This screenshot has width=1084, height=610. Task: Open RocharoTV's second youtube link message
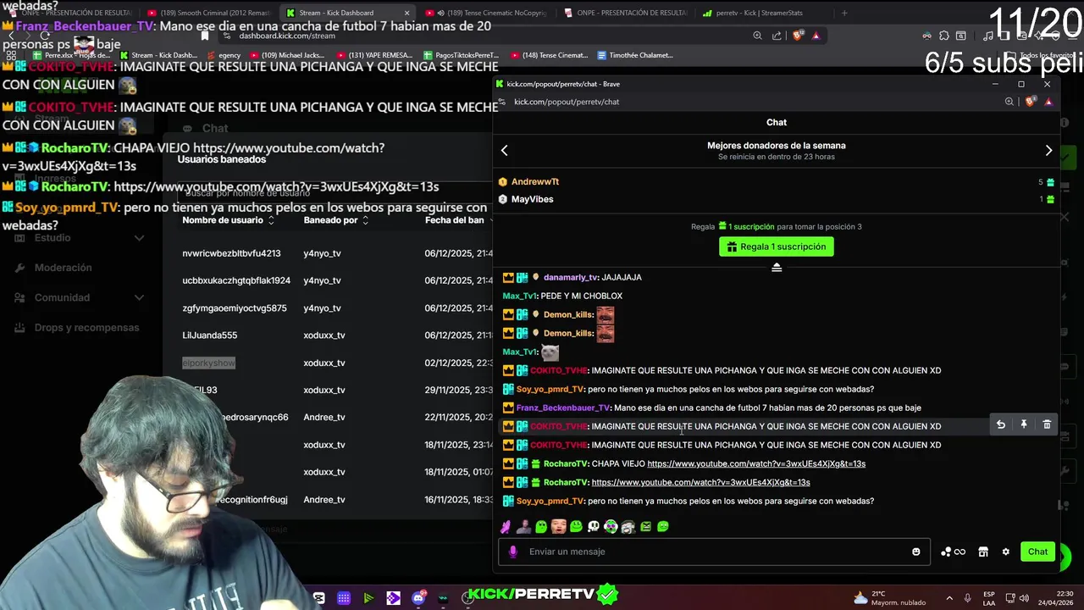coord(700,482)
